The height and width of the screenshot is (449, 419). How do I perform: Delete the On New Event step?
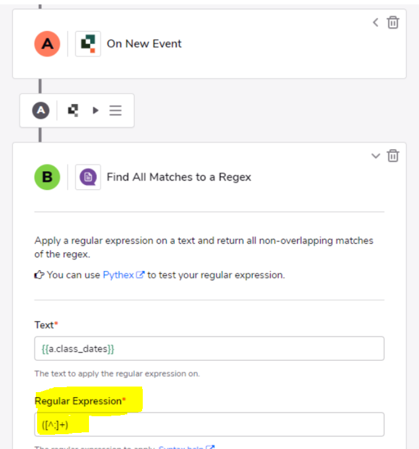pyautogui.click(x=393, y=22)
